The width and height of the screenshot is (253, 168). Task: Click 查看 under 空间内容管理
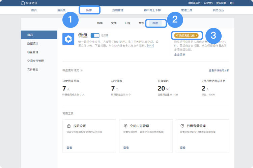point(126,148)
